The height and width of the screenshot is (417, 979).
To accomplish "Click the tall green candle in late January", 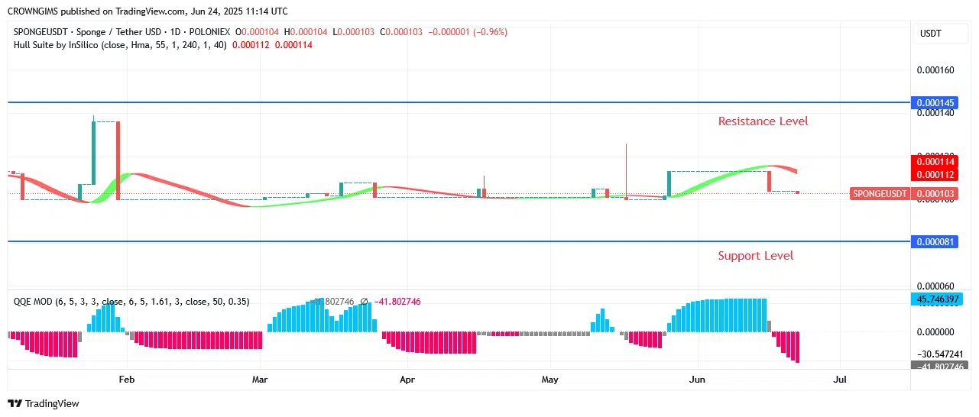I will (93, 152).
